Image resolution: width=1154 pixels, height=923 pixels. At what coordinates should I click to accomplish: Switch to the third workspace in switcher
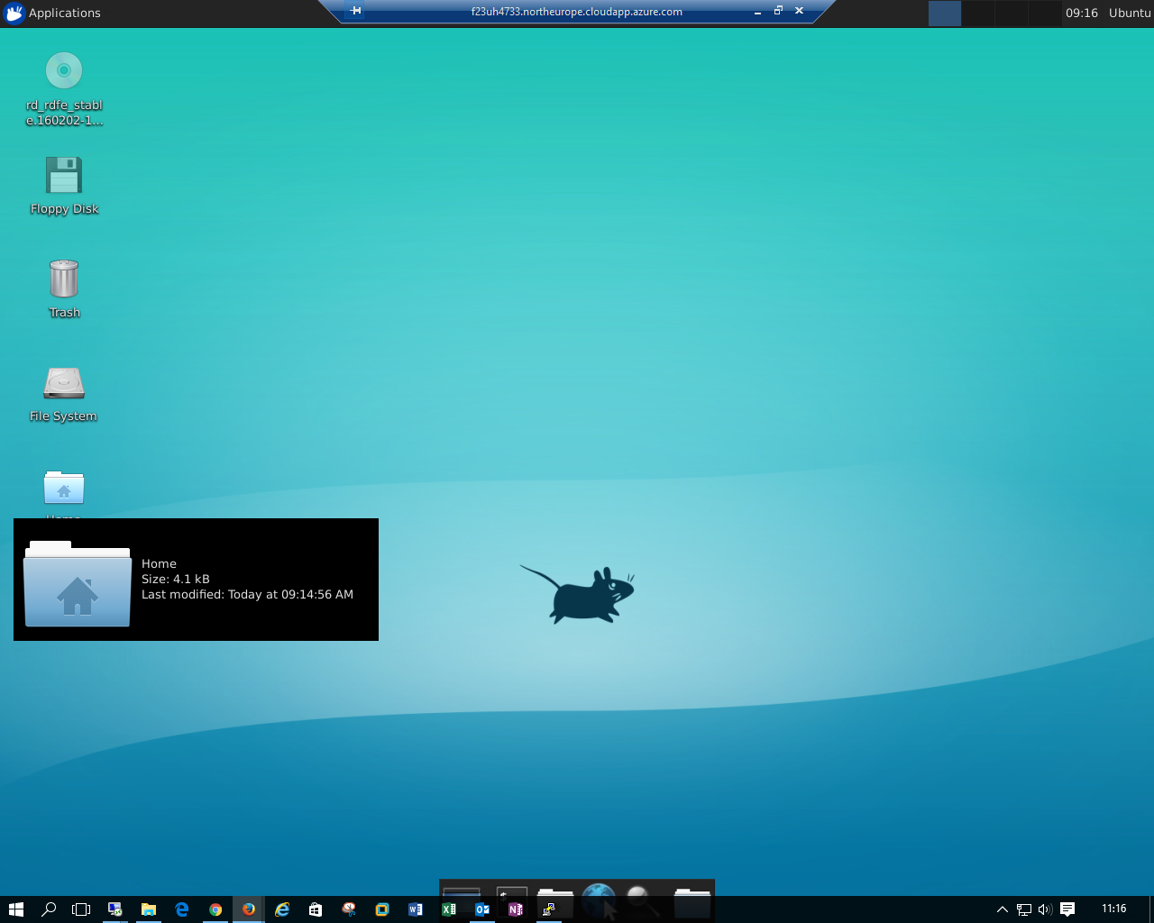pos(1011,13)
